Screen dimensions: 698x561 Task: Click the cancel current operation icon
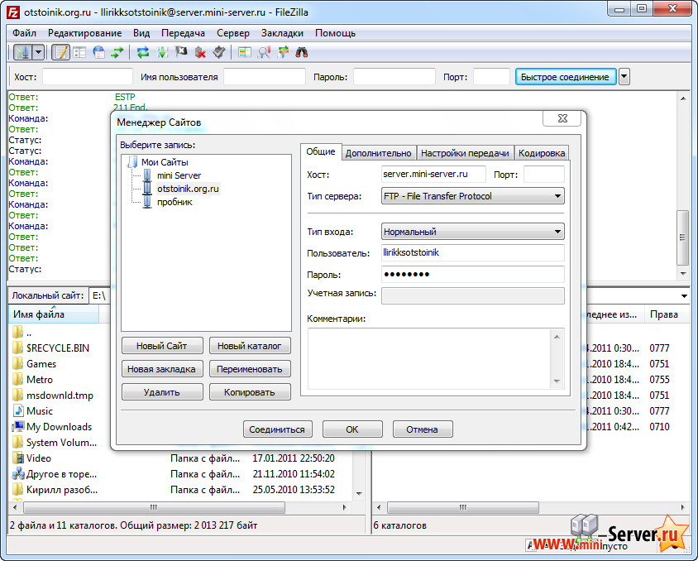[182, 52]
